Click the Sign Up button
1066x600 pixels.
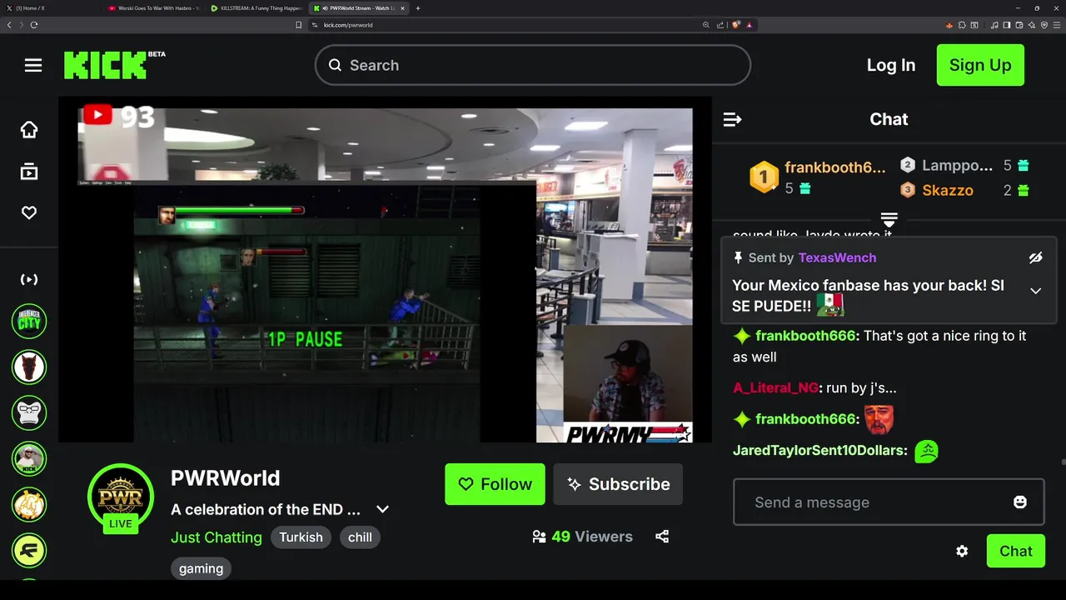tap(980, 65)
